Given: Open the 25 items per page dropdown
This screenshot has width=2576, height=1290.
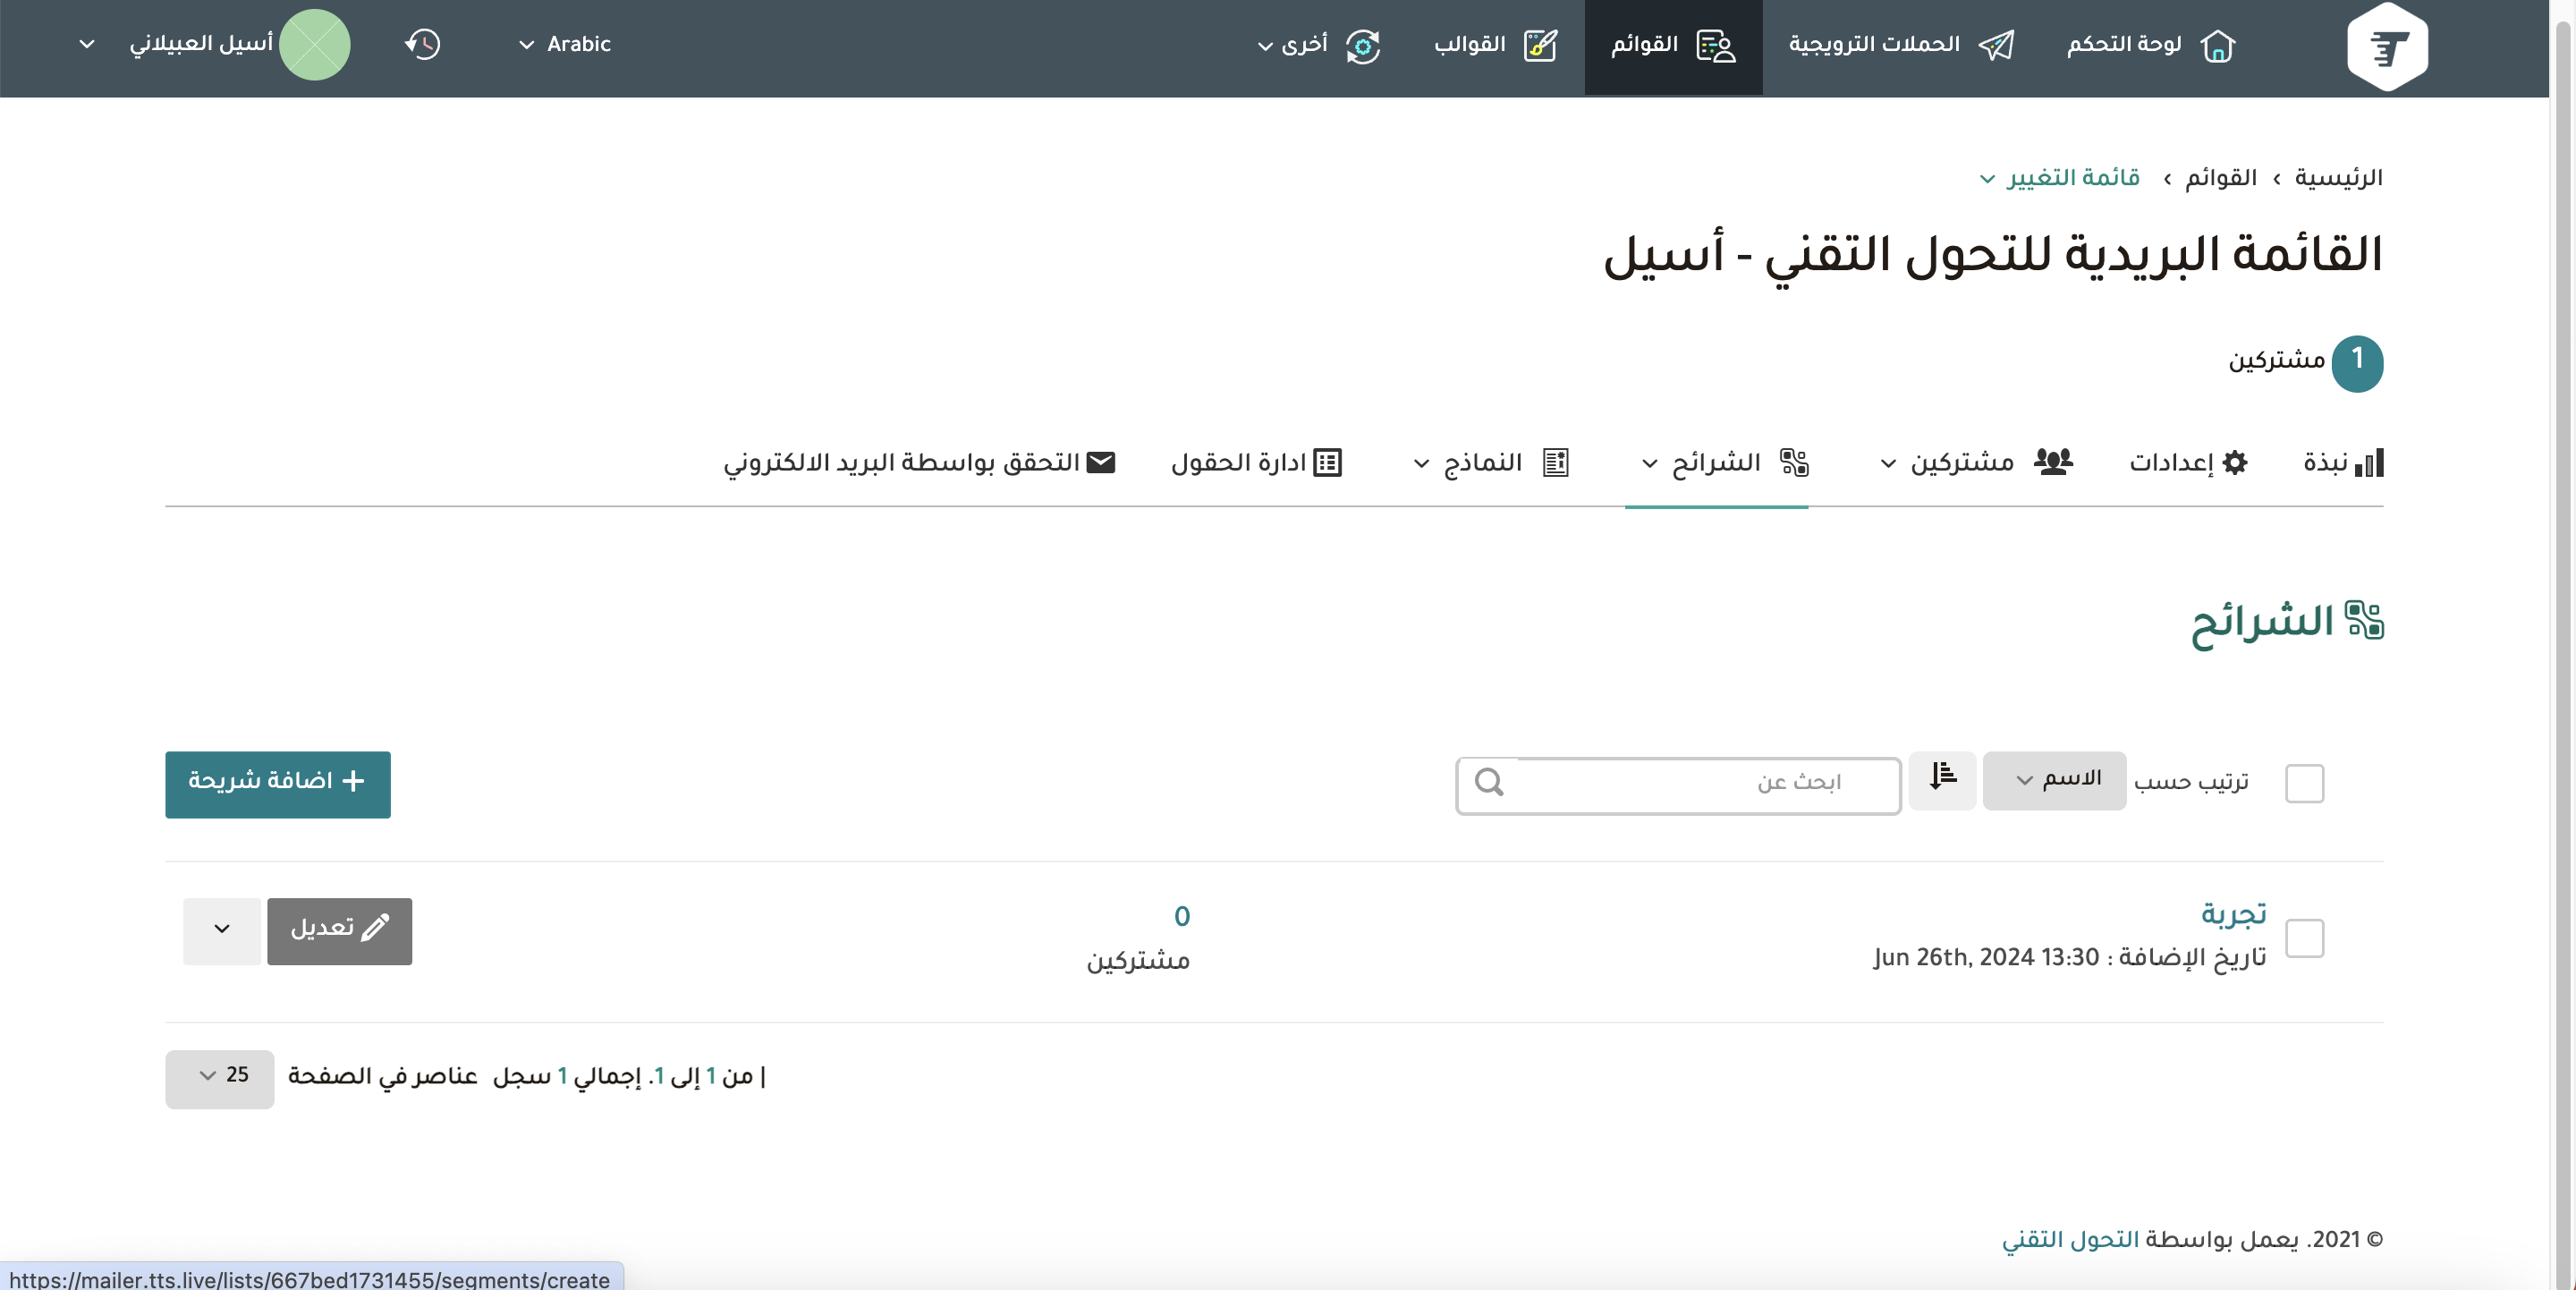Looking at the screenshot, I should pos(220,1077).
